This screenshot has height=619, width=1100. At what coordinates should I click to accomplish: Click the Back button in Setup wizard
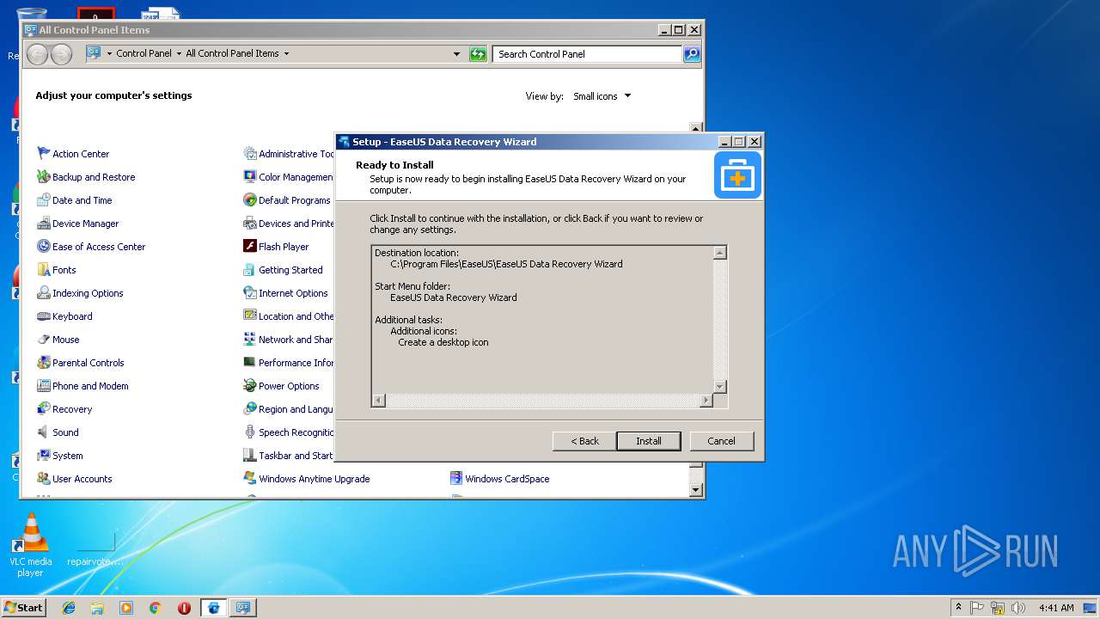584,441
